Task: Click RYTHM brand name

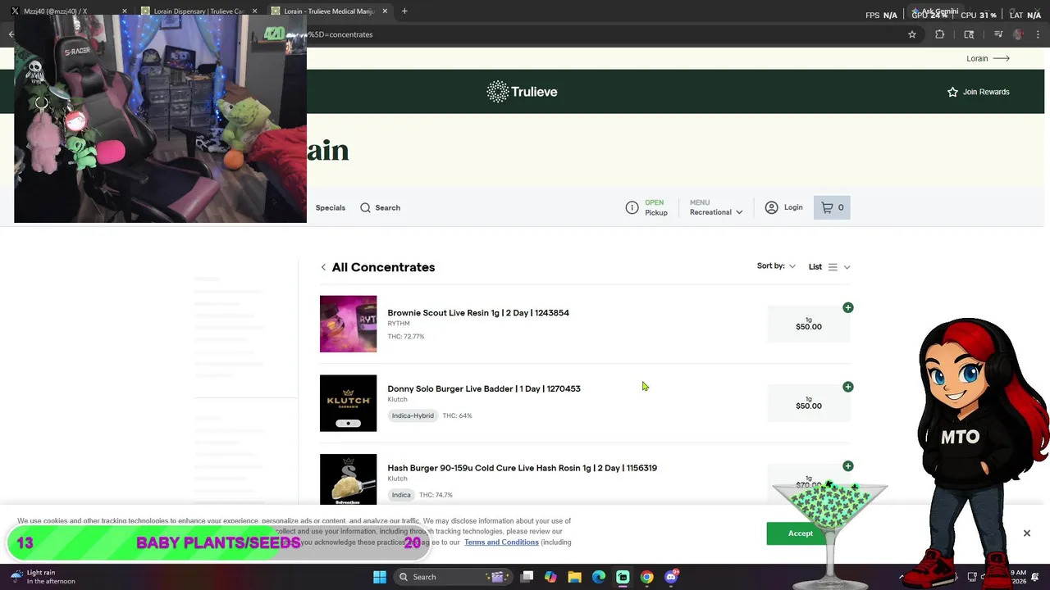Action: tap(399, 324)
